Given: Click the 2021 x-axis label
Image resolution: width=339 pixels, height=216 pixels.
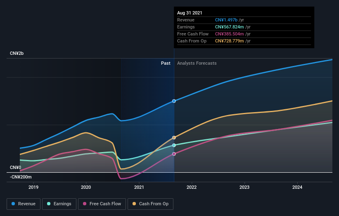Looking at the screenshot, I should [x=139, y=187].
